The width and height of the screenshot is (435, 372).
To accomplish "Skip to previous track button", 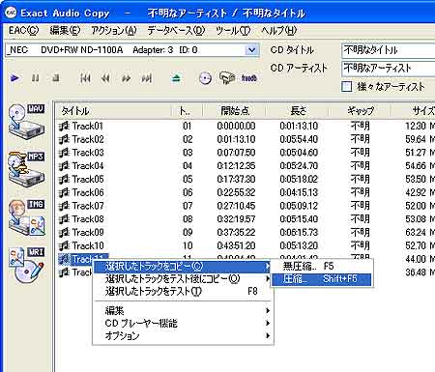I will [85, 78].
